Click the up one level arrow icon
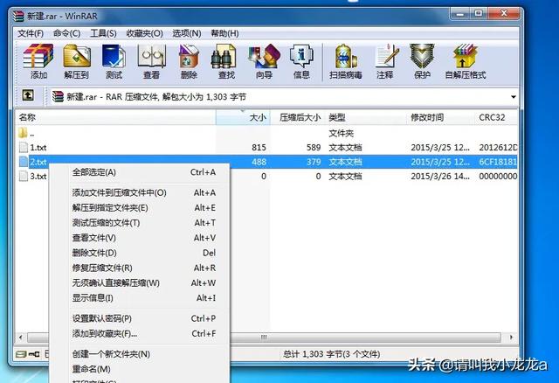Image resolution: width=559 pixels, height=383 pixels. 28,95
